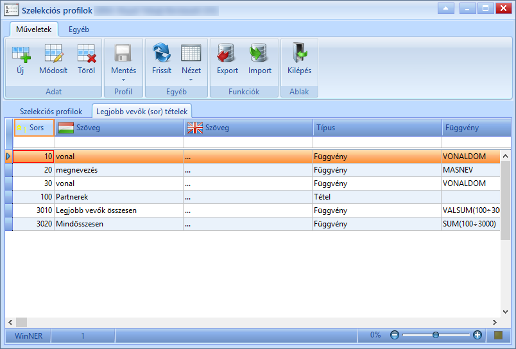Click the Sors value 3010 cell

[33, 210]
